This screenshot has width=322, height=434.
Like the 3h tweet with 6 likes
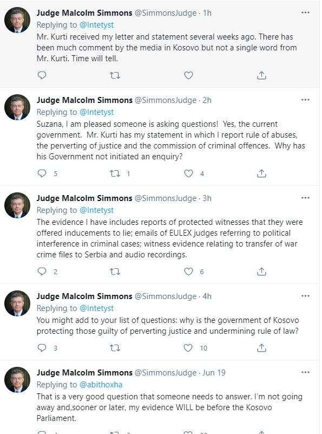(188, 271)
